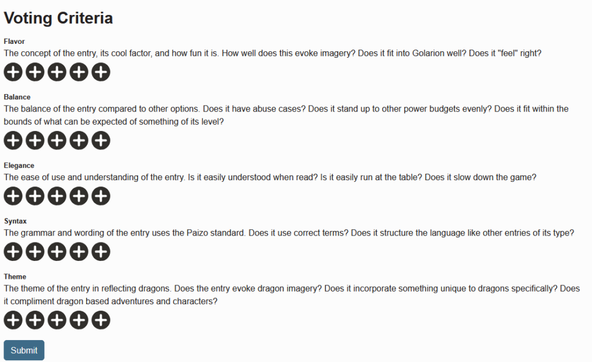Choose second plus icon under Theme
The image size is (592, 362).
tap(35, 320)
